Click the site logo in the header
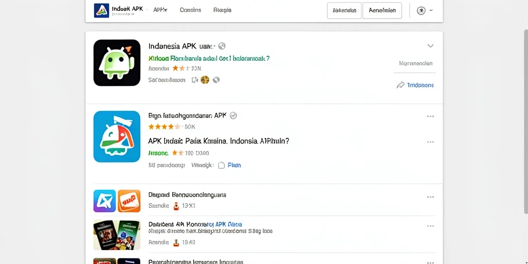Screen dimensions: 528x264 point(102,10)
